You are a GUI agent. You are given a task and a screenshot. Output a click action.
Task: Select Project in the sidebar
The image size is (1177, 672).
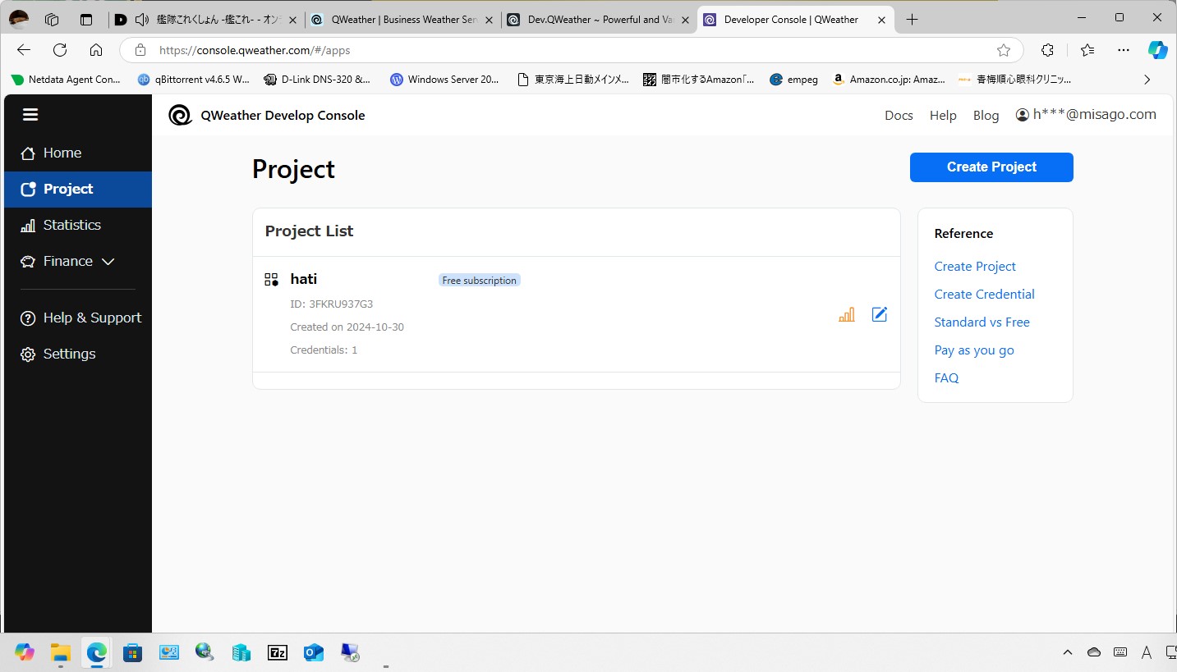tap(78, 189)
